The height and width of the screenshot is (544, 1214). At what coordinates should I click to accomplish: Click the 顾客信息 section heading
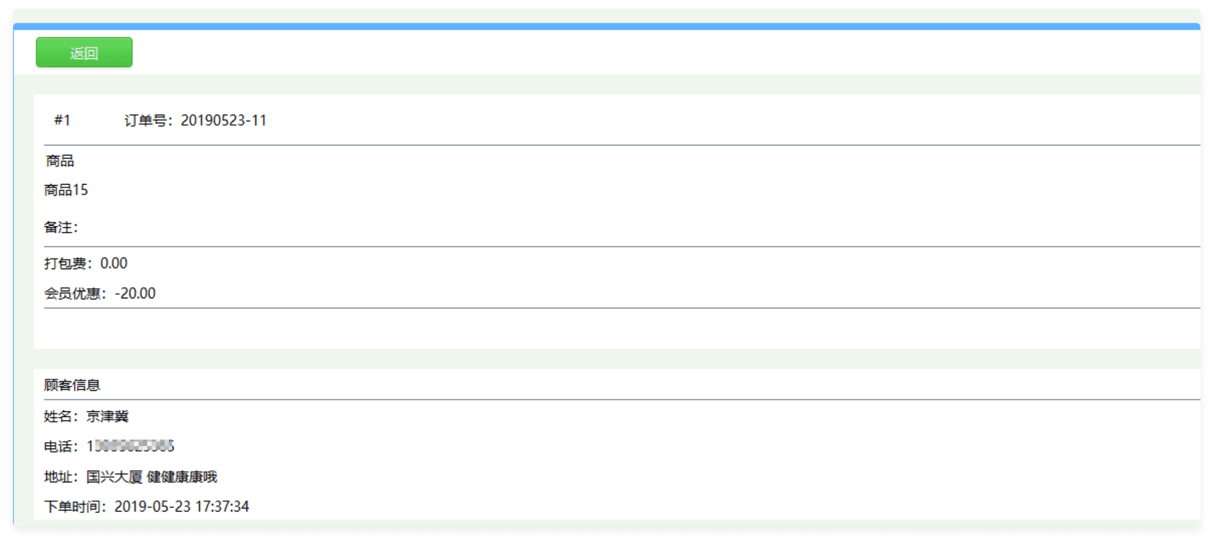pyautogui.click(x=72, y=385)
